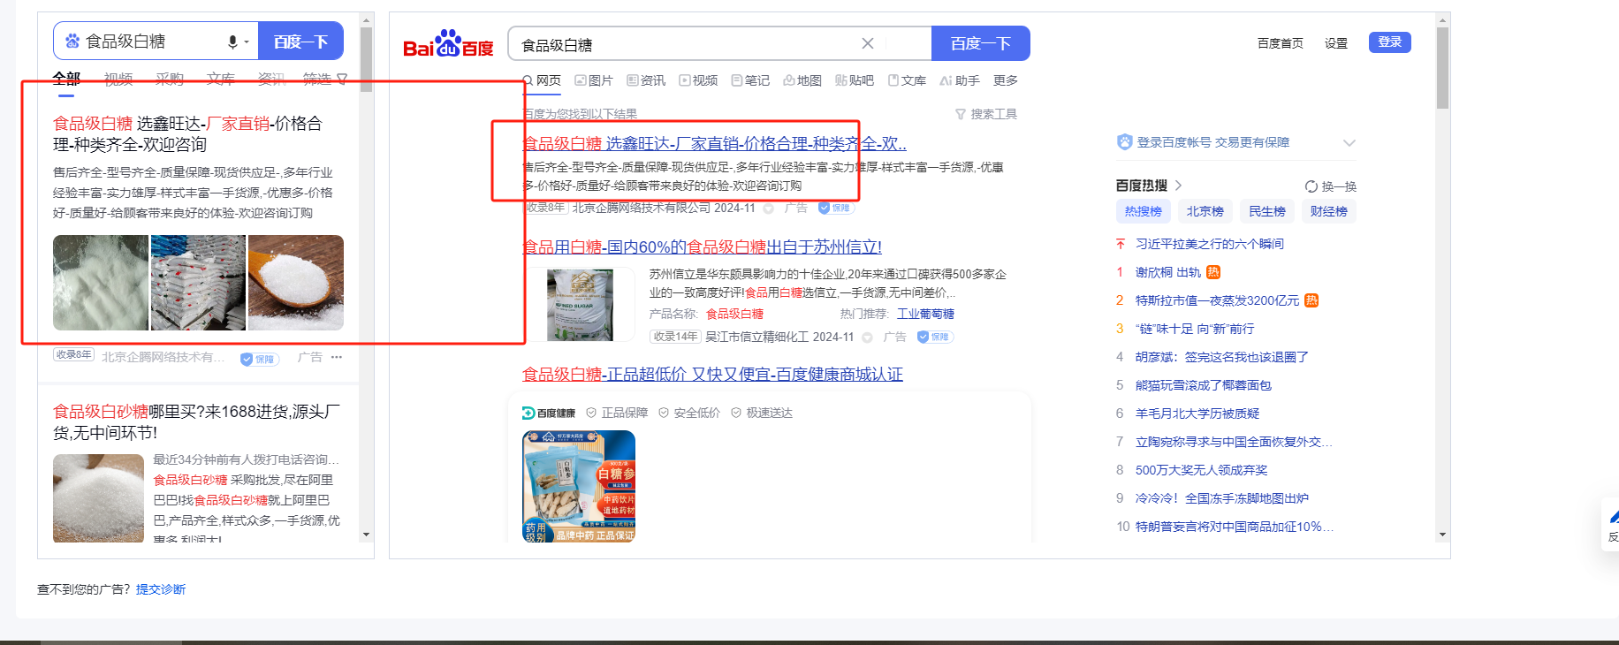This screenshot has width=1619, height=645.
Task: Switch to the 视频 tab in mobile preview
Action: click(118, 80)
